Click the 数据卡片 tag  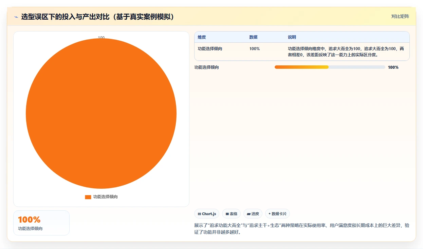coord(277,214)
